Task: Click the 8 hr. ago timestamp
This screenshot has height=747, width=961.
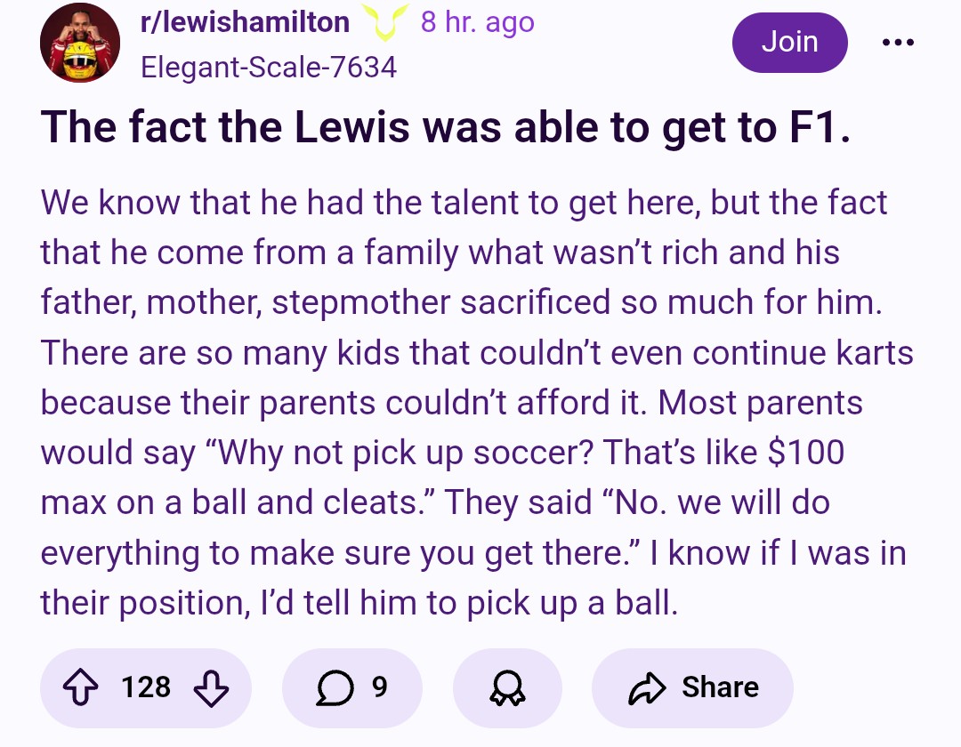Action: [x=478, y=22]
